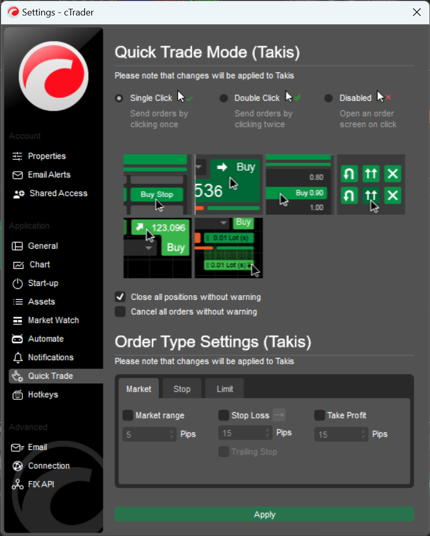Click the Stop Loss pips stepper arrows
Viewport: 430px width, 536px height.
click(x=268, y=433)
